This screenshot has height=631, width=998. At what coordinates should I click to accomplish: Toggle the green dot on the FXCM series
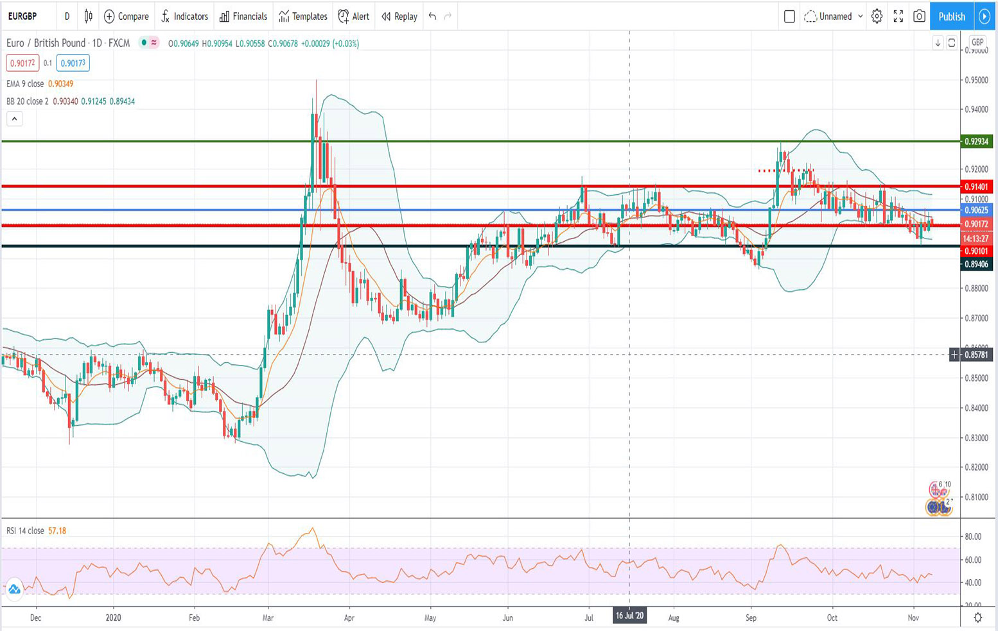tap(145, 43)
